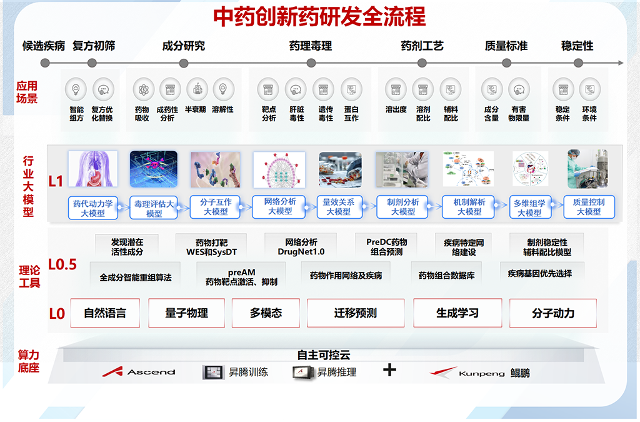Click the 网络分析大模型 button
Screen dimensions: 640x422
280,206
